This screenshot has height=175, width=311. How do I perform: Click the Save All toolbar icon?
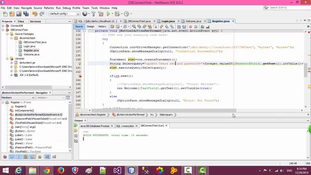(x=26, y=14)
